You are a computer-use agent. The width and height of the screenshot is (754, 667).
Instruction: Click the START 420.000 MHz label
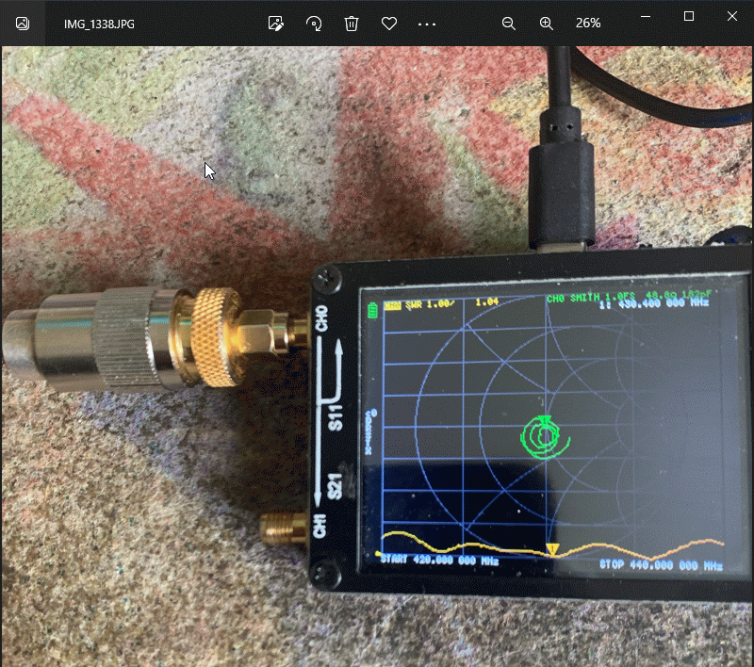pyautogui.click(x=438, y=561)
